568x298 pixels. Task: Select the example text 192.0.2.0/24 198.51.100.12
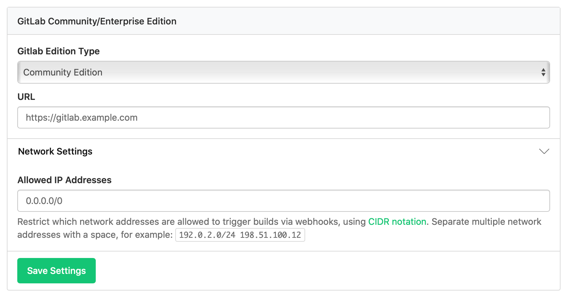[x=240, y=235]
